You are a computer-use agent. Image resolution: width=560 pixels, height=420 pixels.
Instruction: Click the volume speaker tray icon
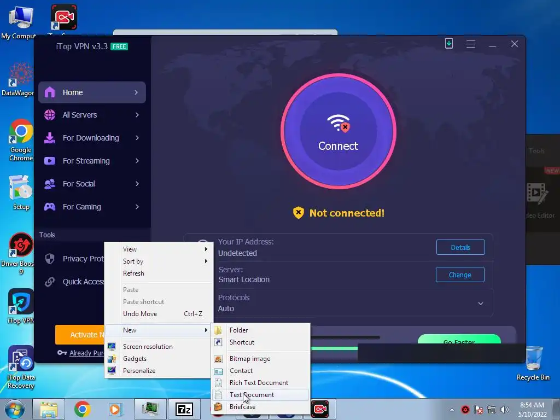[x=505, y=410]
